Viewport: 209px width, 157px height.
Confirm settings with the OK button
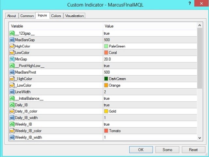141,150
